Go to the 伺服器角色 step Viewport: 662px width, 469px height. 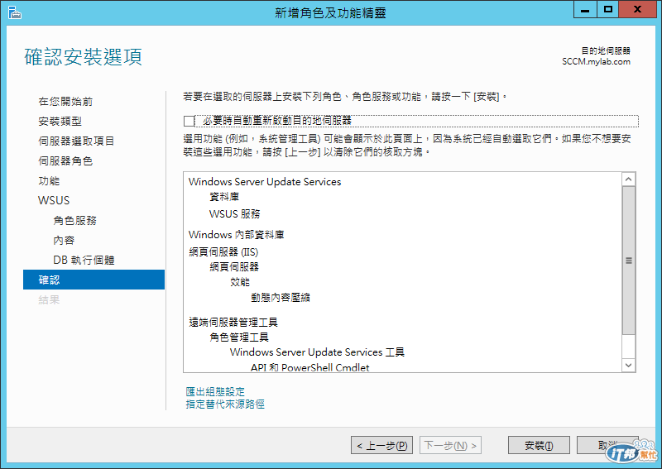(65, 160)
